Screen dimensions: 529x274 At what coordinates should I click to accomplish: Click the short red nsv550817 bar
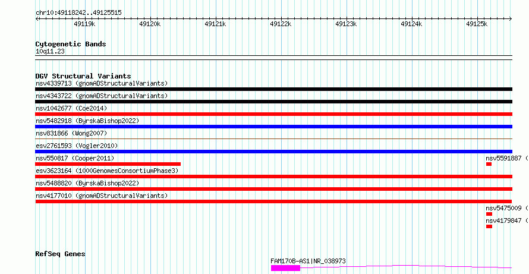click(108, 164)
